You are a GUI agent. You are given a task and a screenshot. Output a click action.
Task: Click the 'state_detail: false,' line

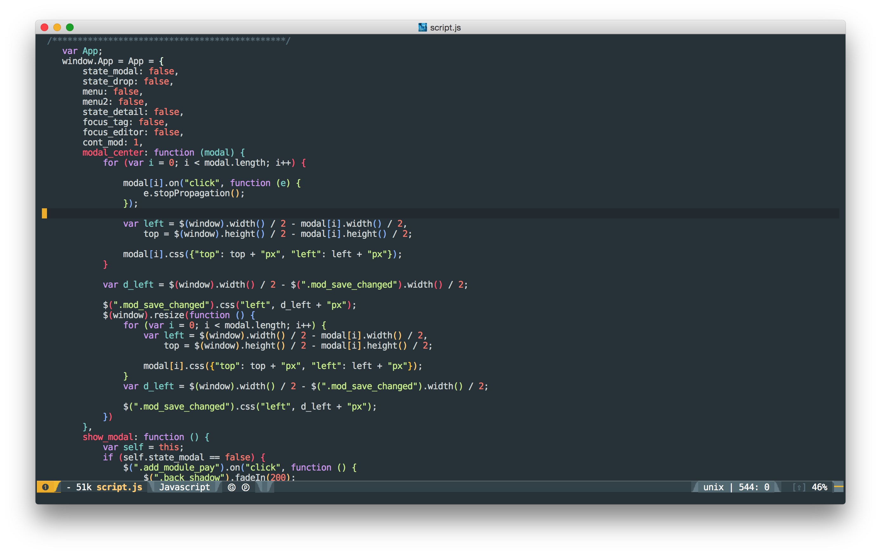point(133,112)
